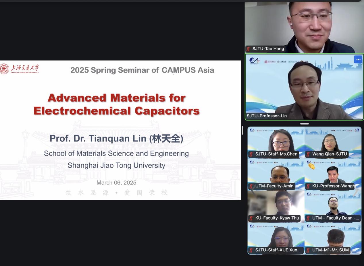Click the horizontal handle between speaker and gallery
The image size is (364, 266).
[x=304, y=124]
